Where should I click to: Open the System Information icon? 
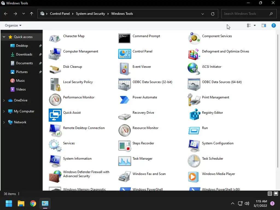[55, 161]
